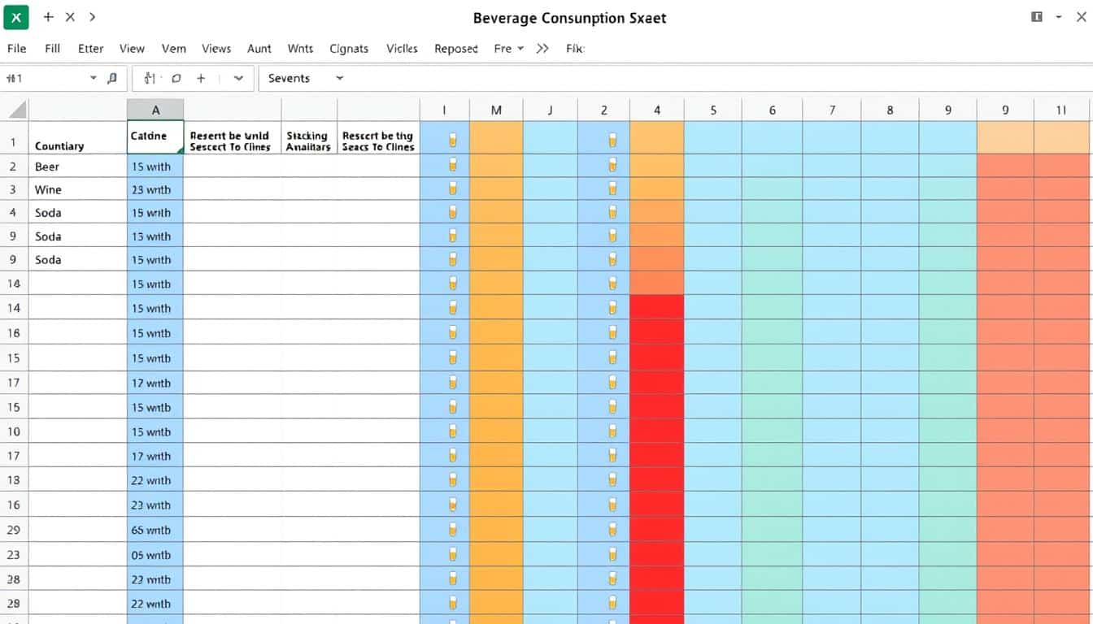1093x624 pixels.
Task: Click column I beer icon in the 05 wntb row
Action: [453, 554]
